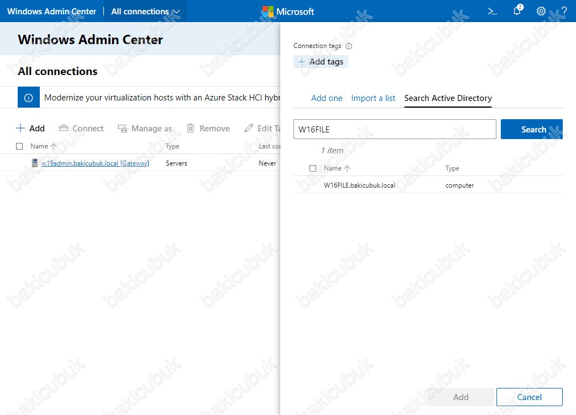The width and height of the screenshot is (576, 415).
Task: Switch to the Add one tab
Action: (327, 98)
